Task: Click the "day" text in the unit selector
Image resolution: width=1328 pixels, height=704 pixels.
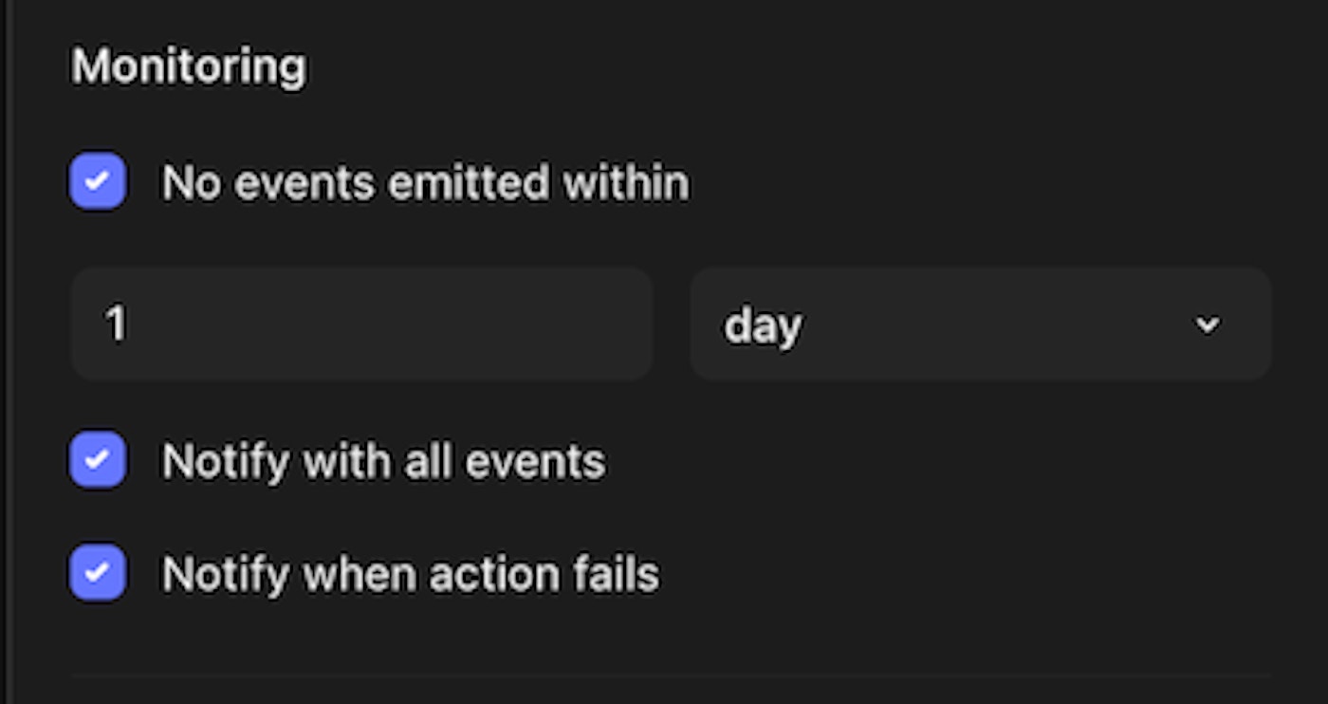Action: coord(763,326)
